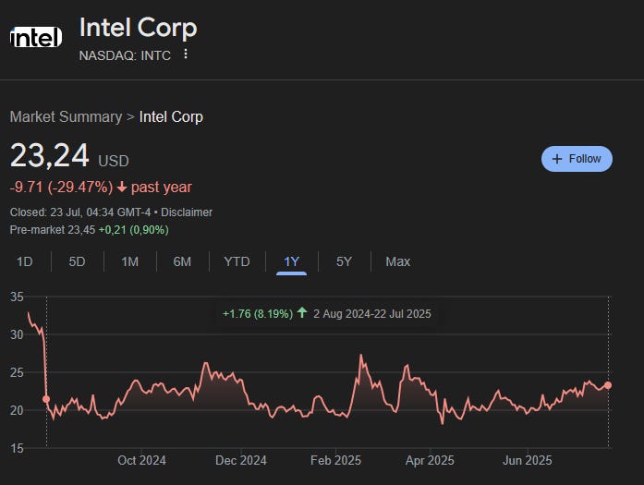Screen dimensions: 644x485
Task: Switch chart to 5D range
Action: (77, 261)
